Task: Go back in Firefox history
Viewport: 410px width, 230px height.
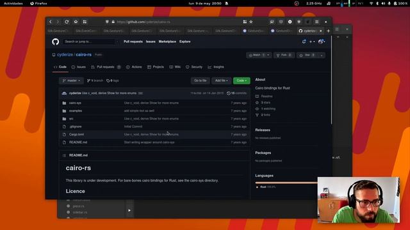Action: (x=51, y=22)
